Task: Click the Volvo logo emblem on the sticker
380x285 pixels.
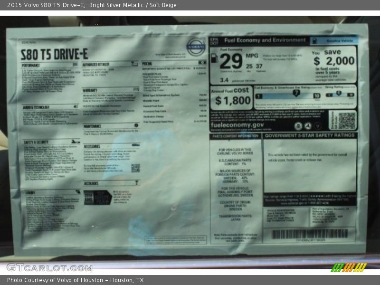Action: click(196, 47)
